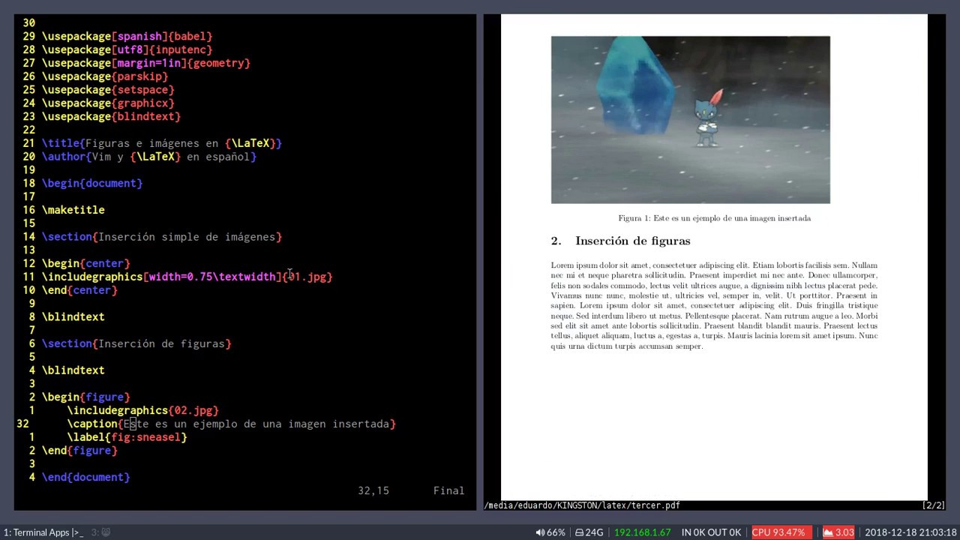Click the \includegraphics{02.jpg} line

coord(143,410)
